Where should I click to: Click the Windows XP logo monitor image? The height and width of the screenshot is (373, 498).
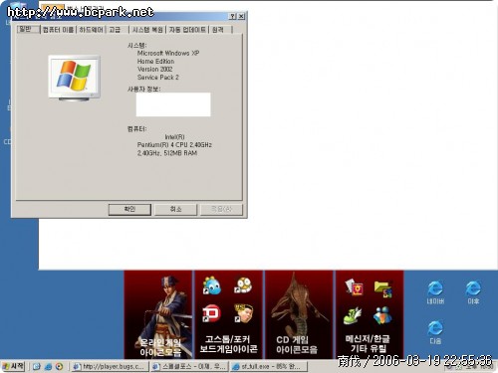[x=75, y=78]
